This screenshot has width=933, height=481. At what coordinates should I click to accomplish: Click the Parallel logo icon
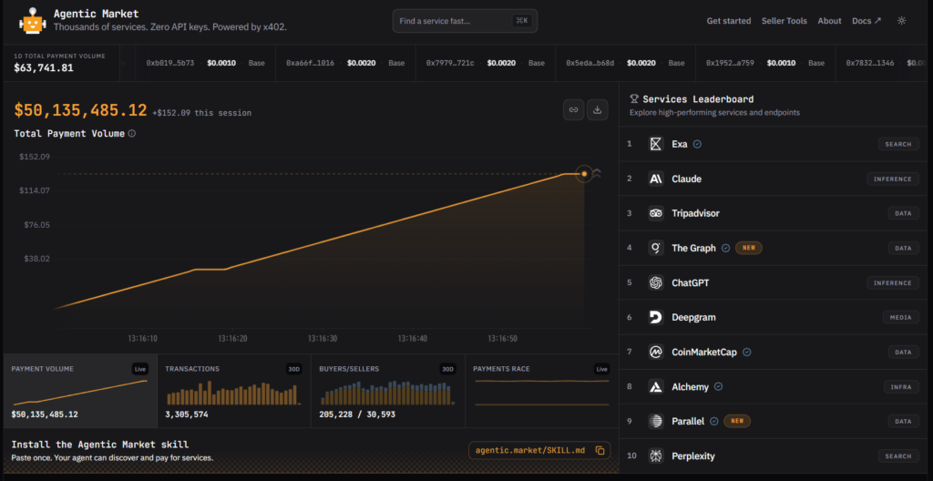656,421
